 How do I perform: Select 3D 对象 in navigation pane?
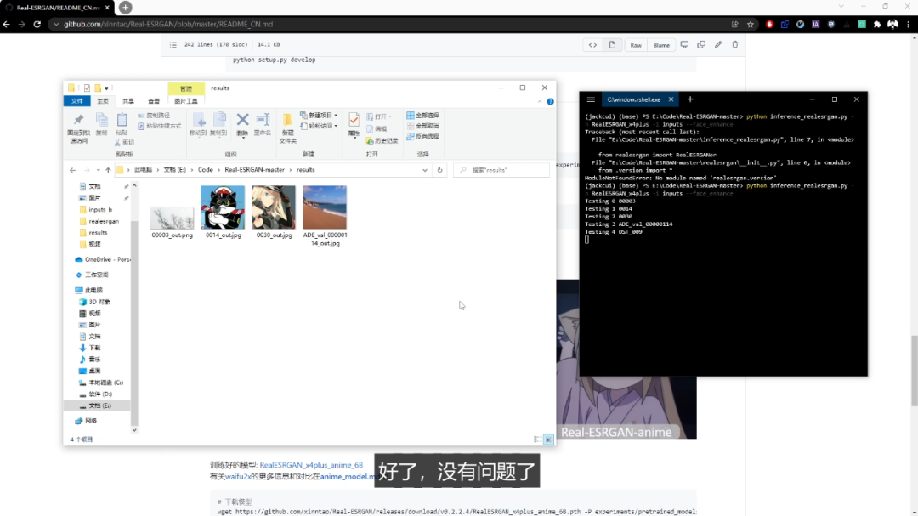[x=94, y=303]
